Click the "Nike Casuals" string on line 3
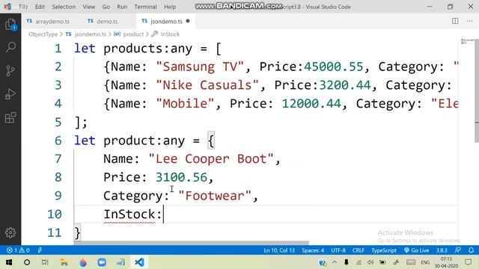Image resolution: width=479 pixels, height=269 pixels. 207,85
